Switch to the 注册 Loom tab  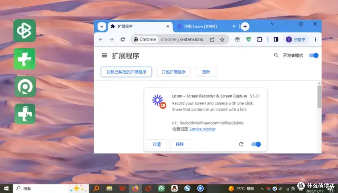[201, 27]
